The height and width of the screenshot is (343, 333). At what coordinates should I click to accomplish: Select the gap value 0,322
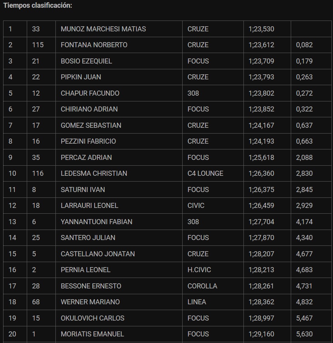coord(304,109)
